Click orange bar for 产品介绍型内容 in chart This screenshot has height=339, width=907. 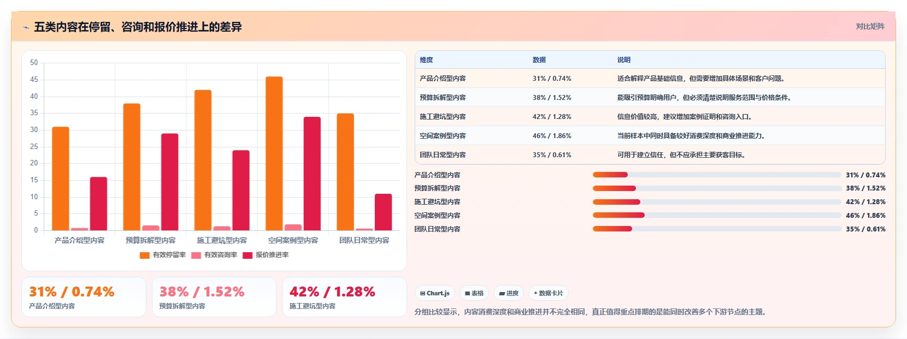point(61,179)
